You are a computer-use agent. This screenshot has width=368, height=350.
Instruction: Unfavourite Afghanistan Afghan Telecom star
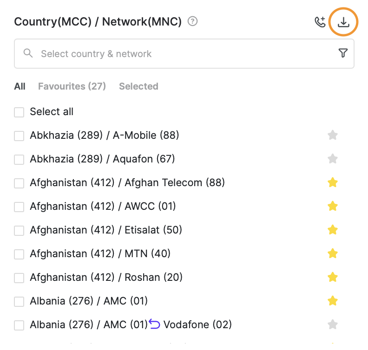pyautogui.click(x=333, y=182)
